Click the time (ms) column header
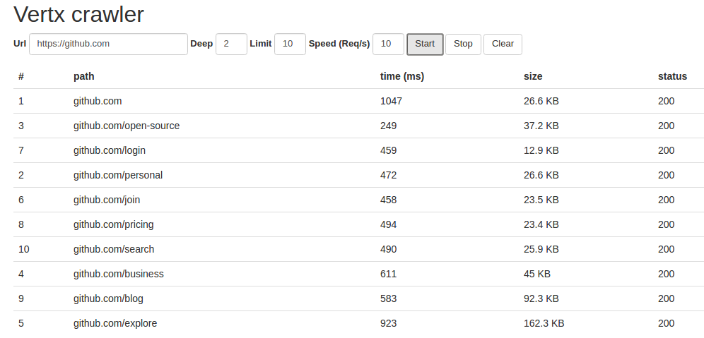Image resolution: width=704 pixels, height=338 pixels. (x=402, y=76)
